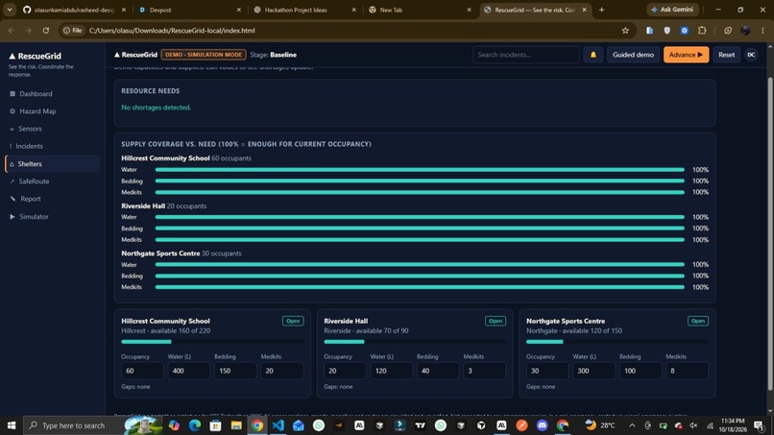Click the shield extension icon in the toolbar
The image size is (774, 435).
(x=666, y=31)
